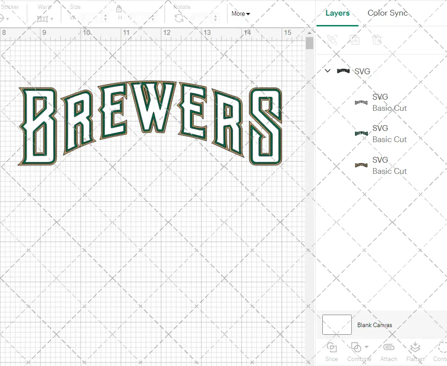Click the first layer's white Brewers thumbnail
This screenshot has width=447, height=366.
click(361, 102)
